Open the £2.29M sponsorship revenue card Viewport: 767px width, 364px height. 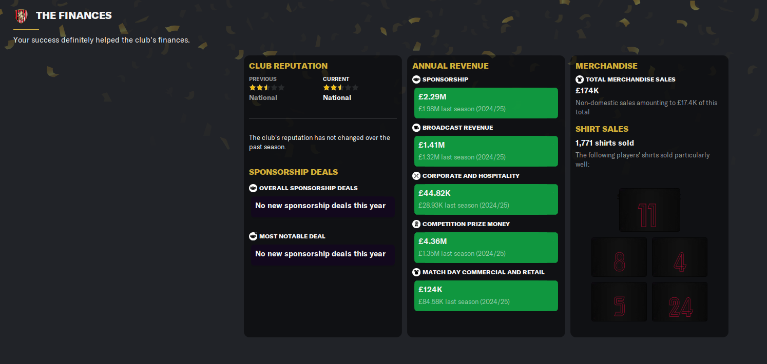point(486,103)
